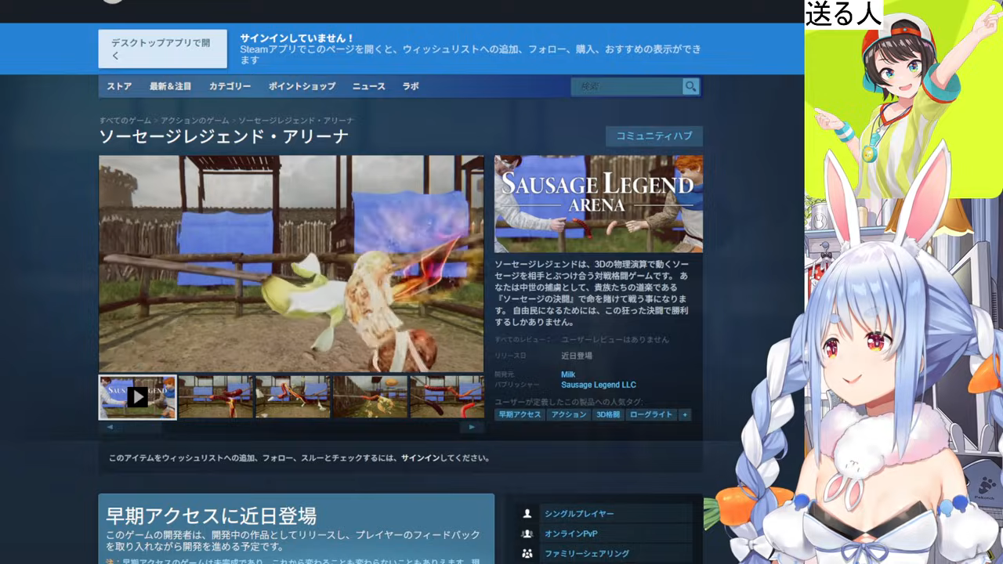
Task: Click the family sharing icon
Action: 527,553
